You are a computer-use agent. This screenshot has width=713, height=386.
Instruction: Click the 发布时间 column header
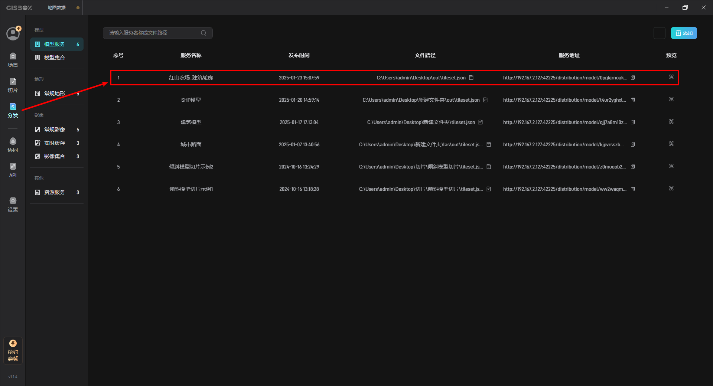(299, 55)
